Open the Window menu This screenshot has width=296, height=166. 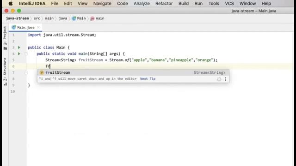pos(247,3)
